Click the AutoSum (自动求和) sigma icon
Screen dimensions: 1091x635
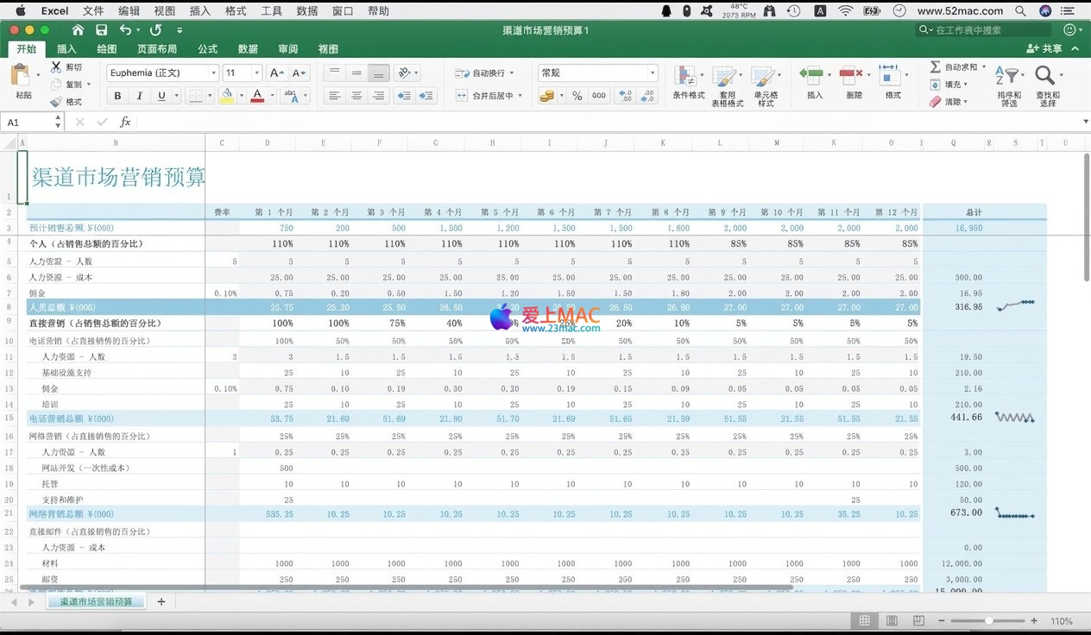[935, 66]
